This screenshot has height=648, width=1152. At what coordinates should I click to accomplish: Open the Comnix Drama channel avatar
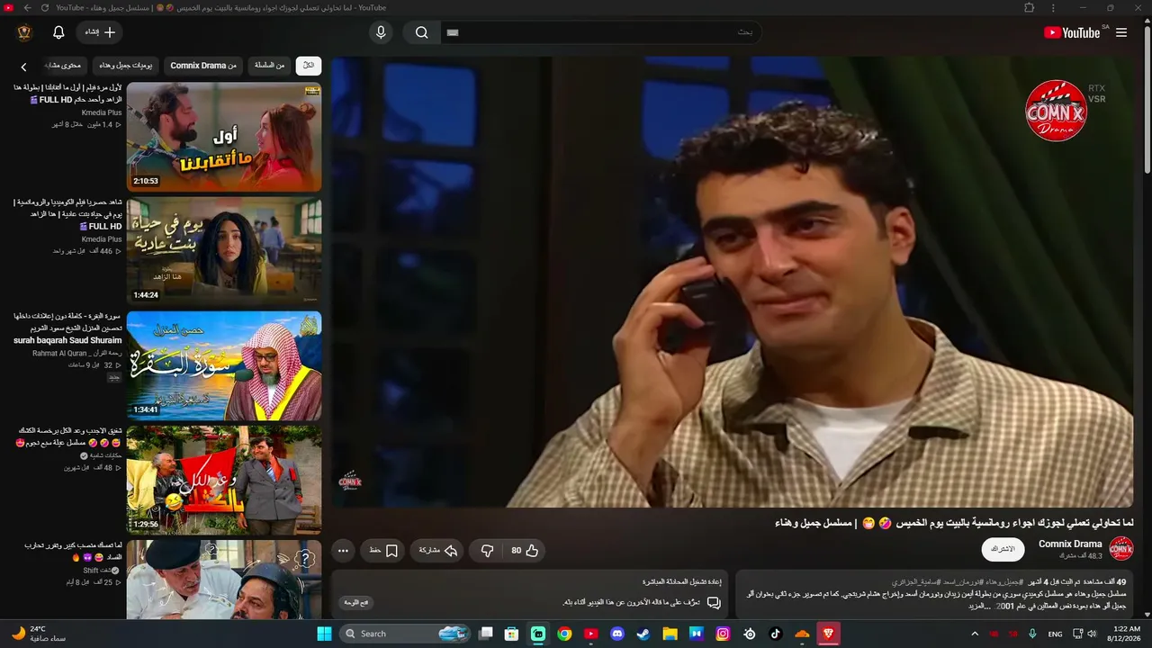point(1121,549)
